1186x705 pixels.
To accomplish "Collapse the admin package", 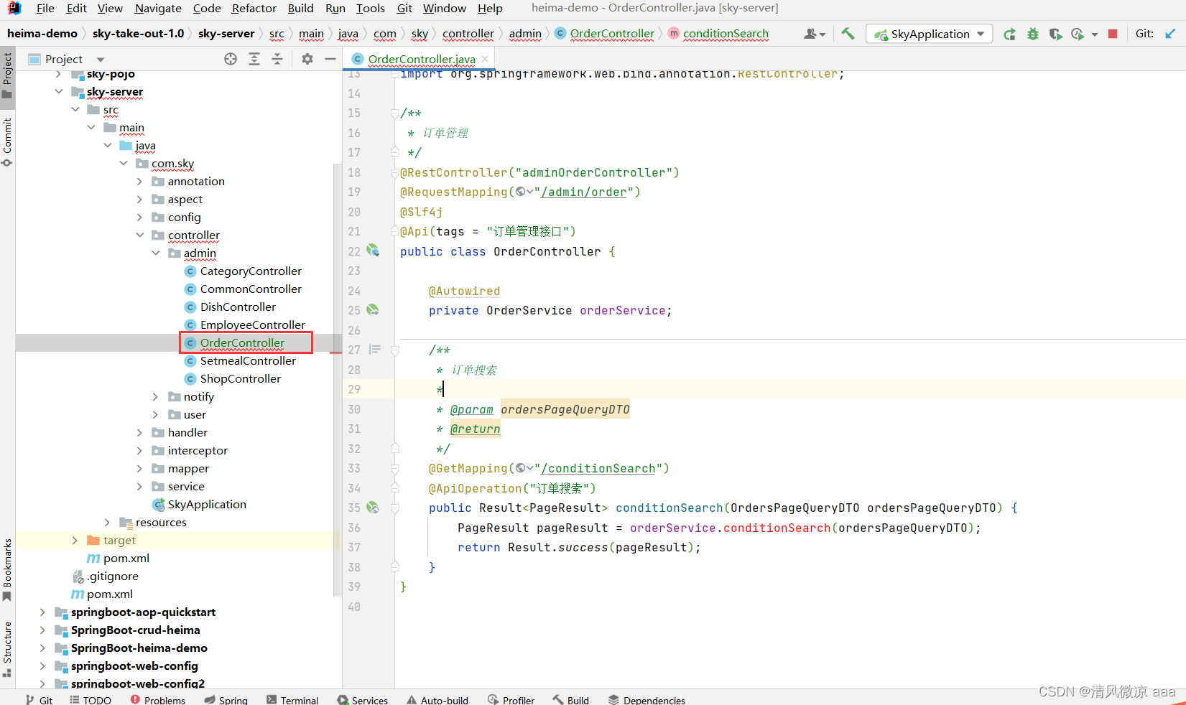I will (x=155, y=253).
